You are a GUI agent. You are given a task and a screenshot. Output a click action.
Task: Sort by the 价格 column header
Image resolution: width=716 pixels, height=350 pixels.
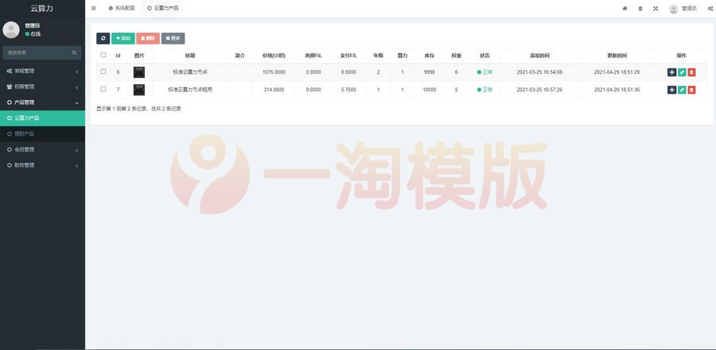(274, 56)
